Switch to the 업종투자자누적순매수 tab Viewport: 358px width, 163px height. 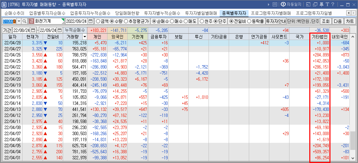[90, 13]
